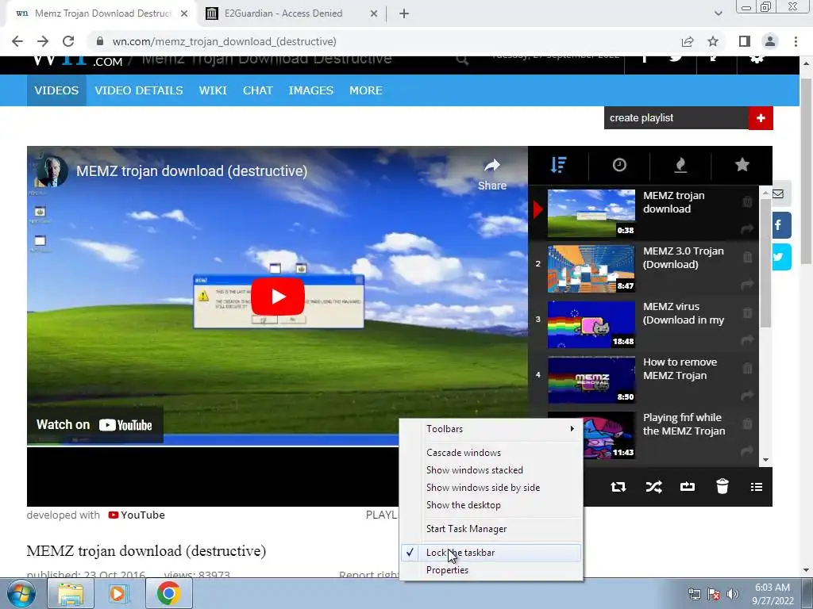The width and height of the screenshot is (813, 609).
Task: Click the playlist list view icon
Action: click(757, 487)
